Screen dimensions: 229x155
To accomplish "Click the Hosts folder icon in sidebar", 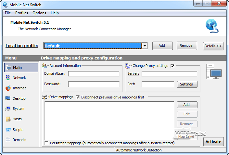I will (8, 119).
